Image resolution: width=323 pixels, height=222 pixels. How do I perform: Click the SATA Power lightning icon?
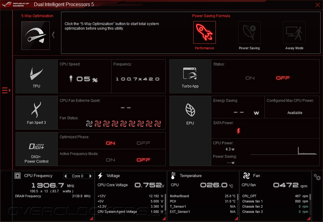click(x=238, y=131)
